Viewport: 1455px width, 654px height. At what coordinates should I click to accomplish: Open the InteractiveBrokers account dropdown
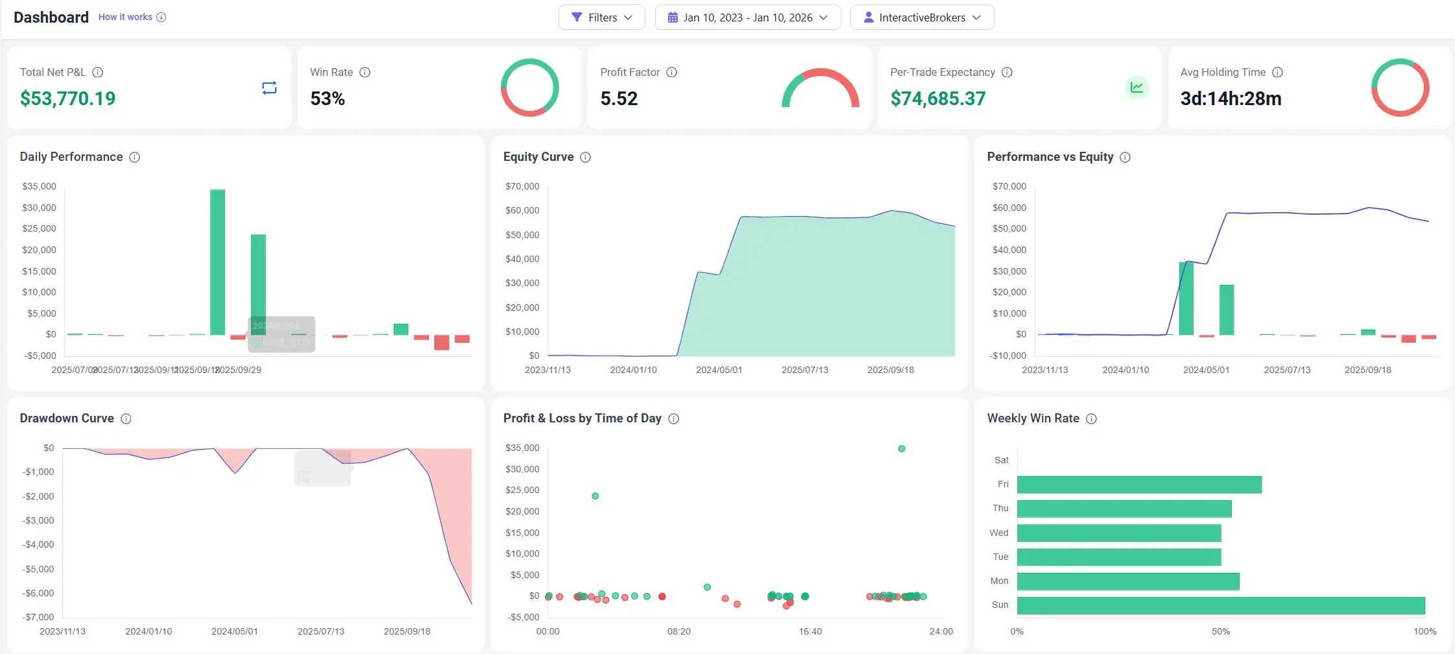pyautogui.click(x=922, y=18)
